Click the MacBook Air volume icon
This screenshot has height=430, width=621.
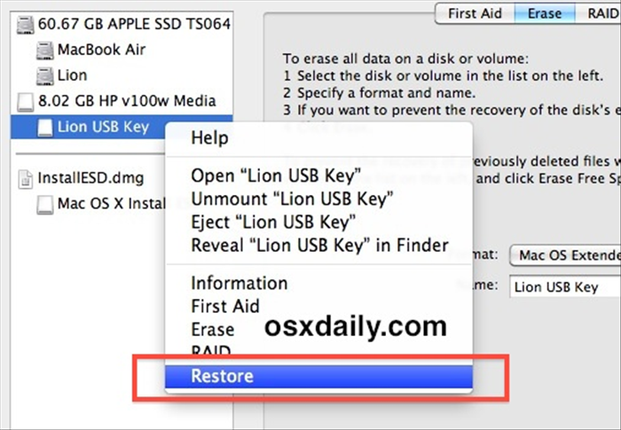click(44, 51)
